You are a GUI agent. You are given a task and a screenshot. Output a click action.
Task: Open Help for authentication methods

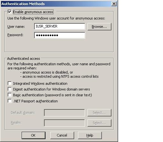pos(90,135)
